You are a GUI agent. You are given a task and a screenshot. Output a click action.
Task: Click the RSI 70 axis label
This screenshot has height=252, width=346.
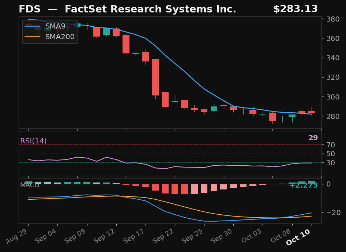[x=331, y=145]
